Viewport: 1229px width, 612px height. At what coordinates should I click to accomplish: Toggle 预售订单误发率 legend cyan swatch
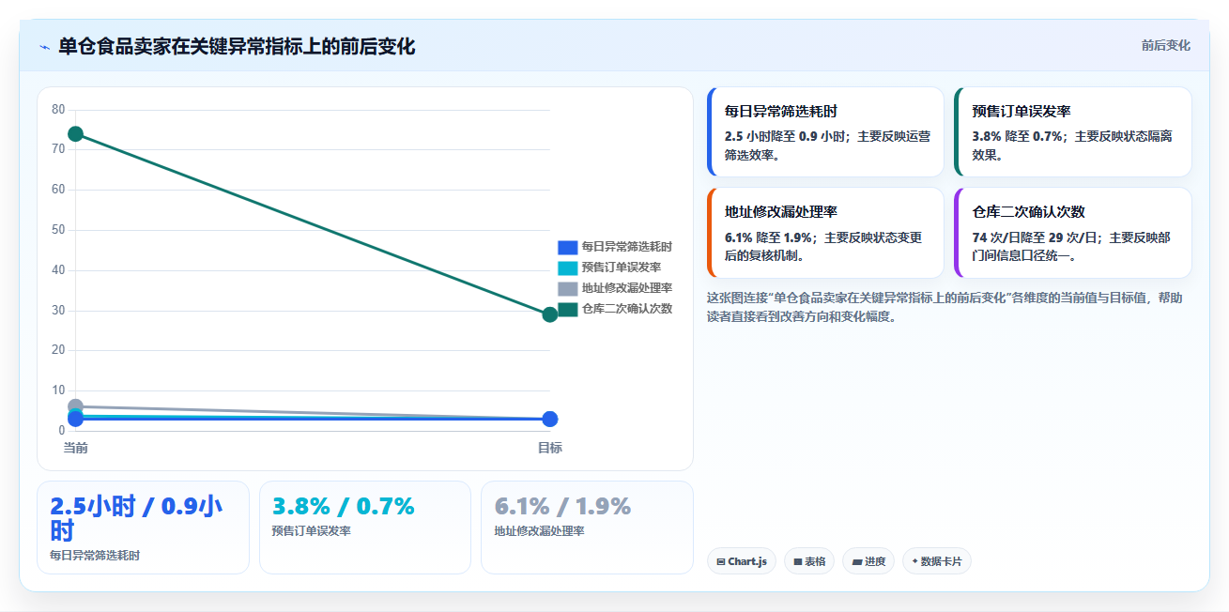click(567, 268)
